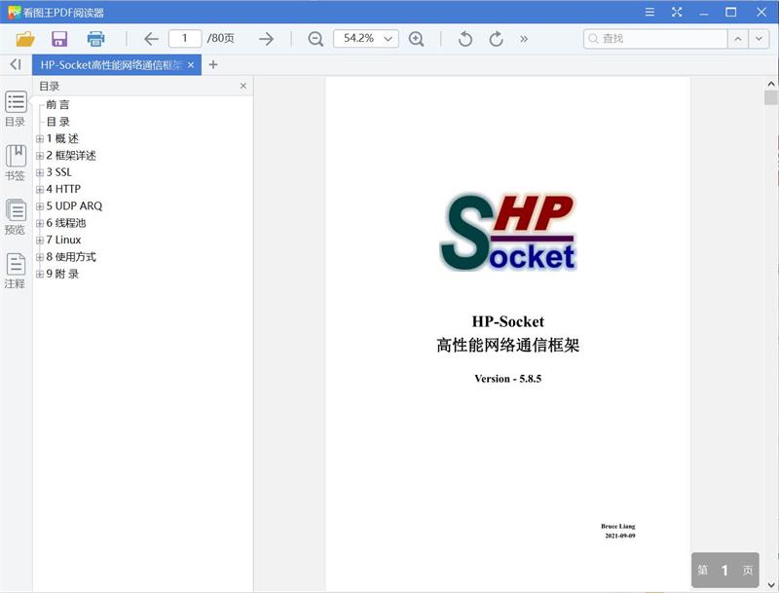Open the 预览 thumbnails panel
The image size is (779, 593).
pyautogui.click(x=16, y=216)
